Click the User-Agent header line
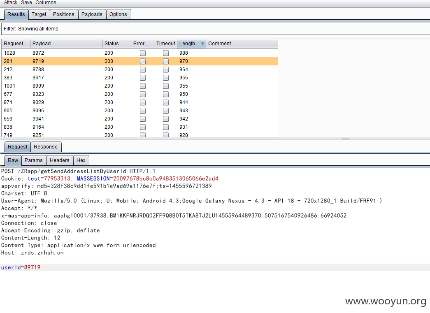This screenshot has width=430, height=313. pos(192,201)
